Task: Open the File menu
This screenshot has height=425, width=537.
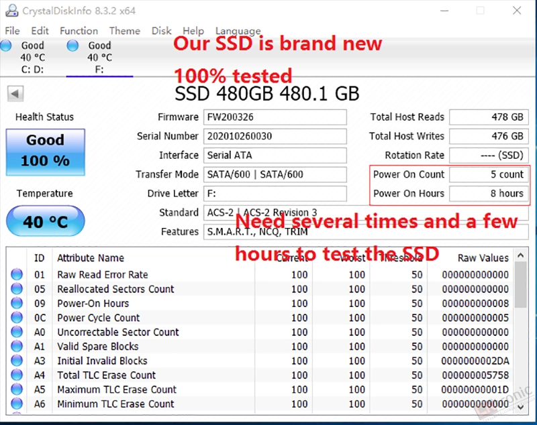Action: 12,31
